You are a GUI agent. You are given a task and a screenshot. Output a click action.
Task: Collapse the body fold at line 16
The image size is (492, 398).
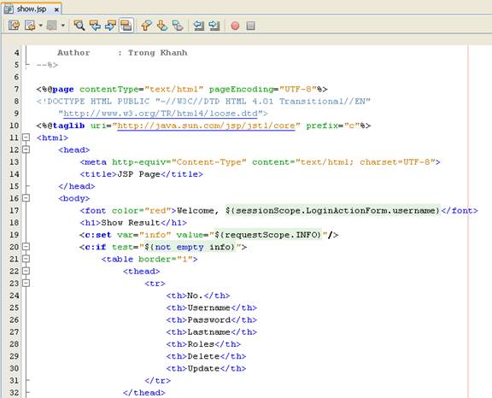pos(26,198)
